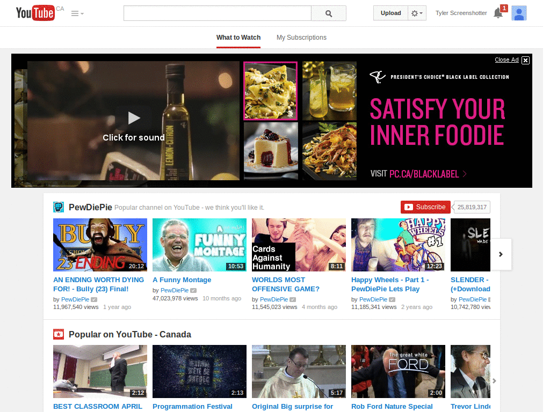Switch to My Subscriptions tab
Screen dimensions: 550x412
point(301,38)
